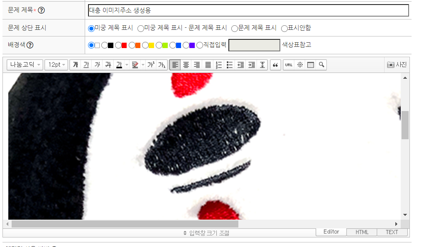Click the embroidered image in editor
The width and height of the screenshot is (424, 247).
coord(204,146)
